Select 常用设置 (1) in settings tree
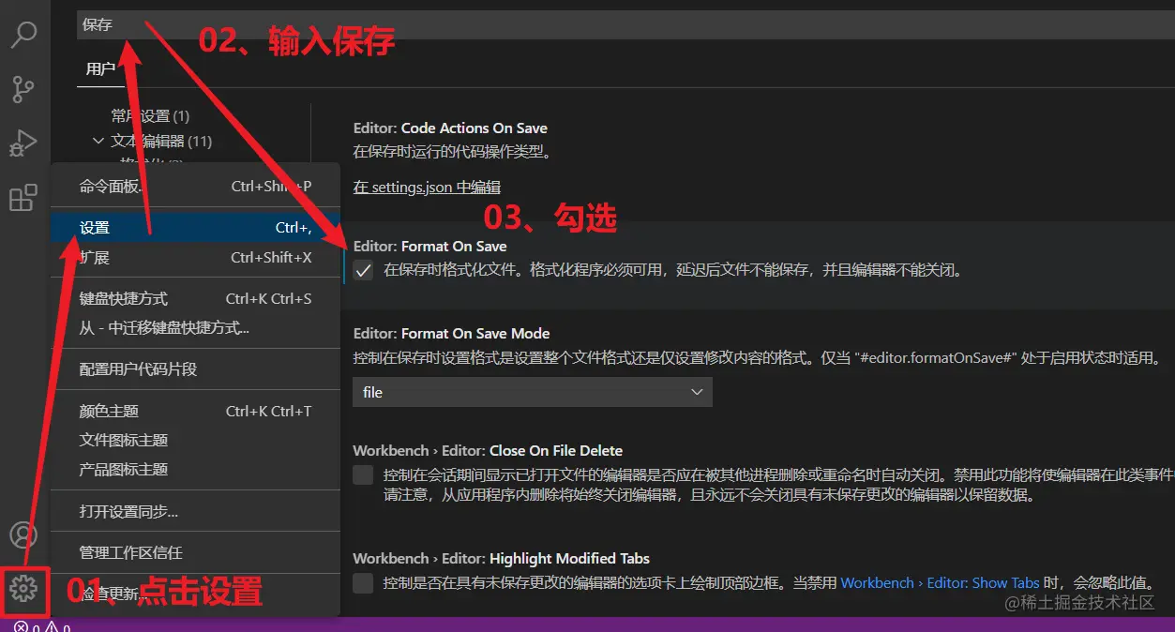The width and height of the screenshot is (1175, 632). (150, 116)
